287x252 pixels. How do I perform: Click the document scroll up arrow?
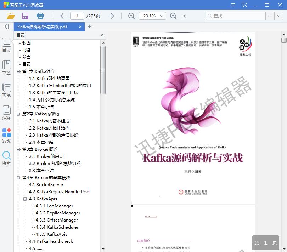284,34
